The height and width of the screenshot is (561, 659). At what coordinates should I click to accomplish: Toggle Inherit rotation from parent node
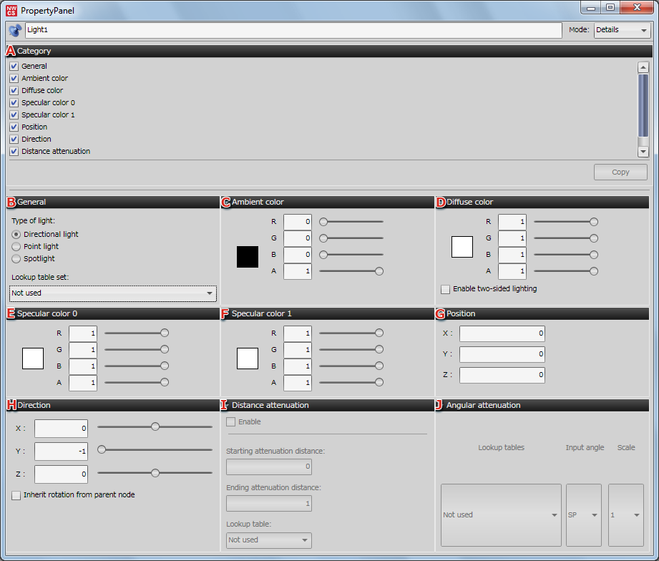(x=16, y=494)
